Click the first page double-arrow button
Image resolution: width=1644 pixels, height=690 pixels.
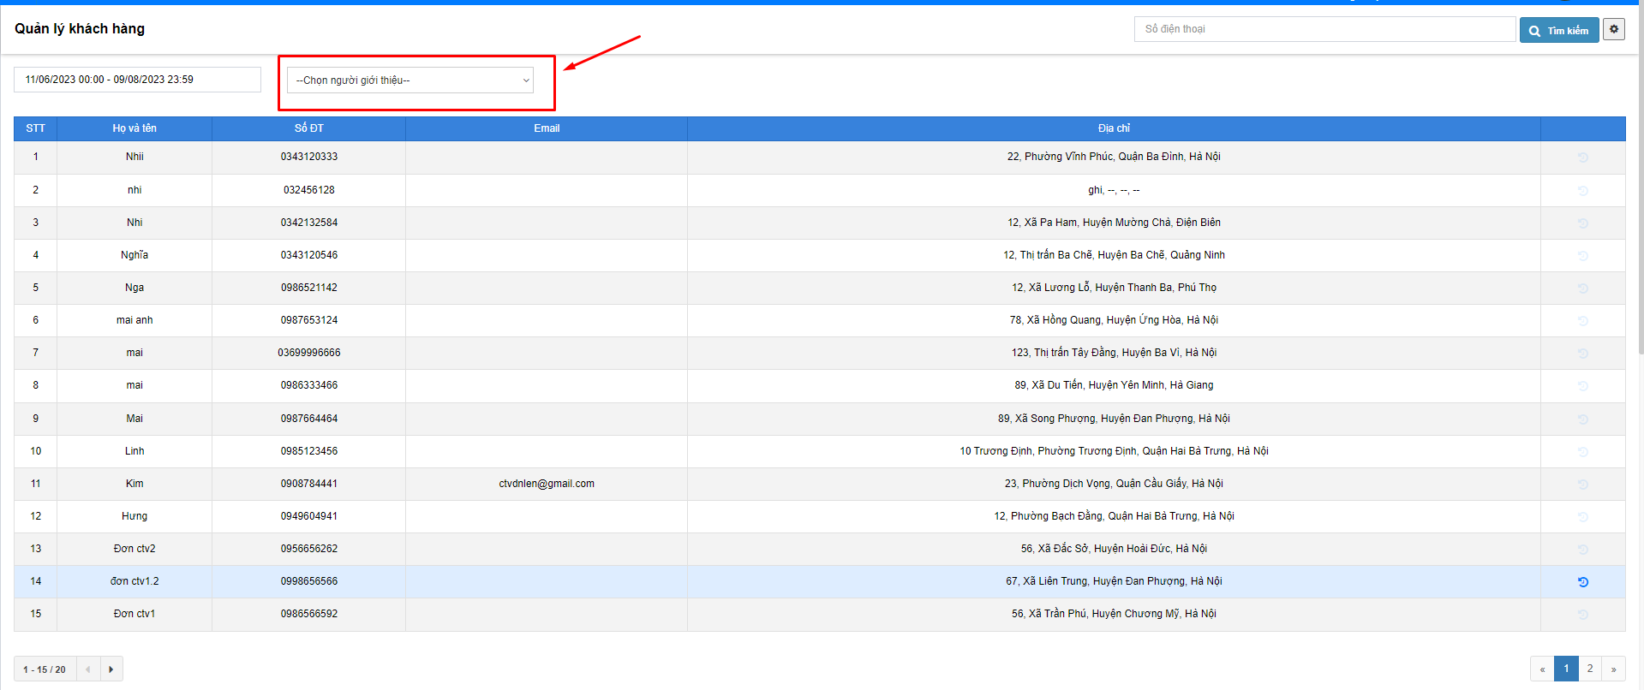point(1542,669)
